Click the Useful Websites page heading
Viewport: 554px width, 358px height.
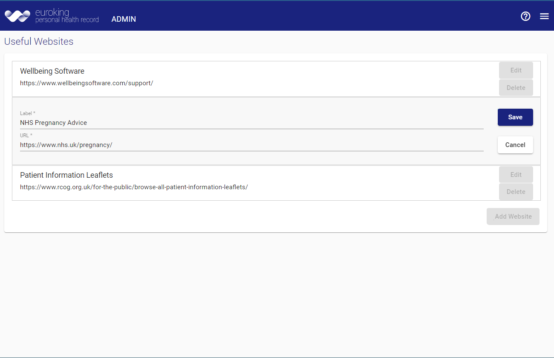coord(39,41)
